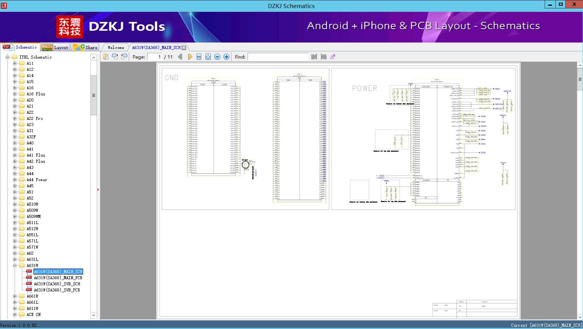Select the A62 folder
583x329 pixels.
[30, 253]
